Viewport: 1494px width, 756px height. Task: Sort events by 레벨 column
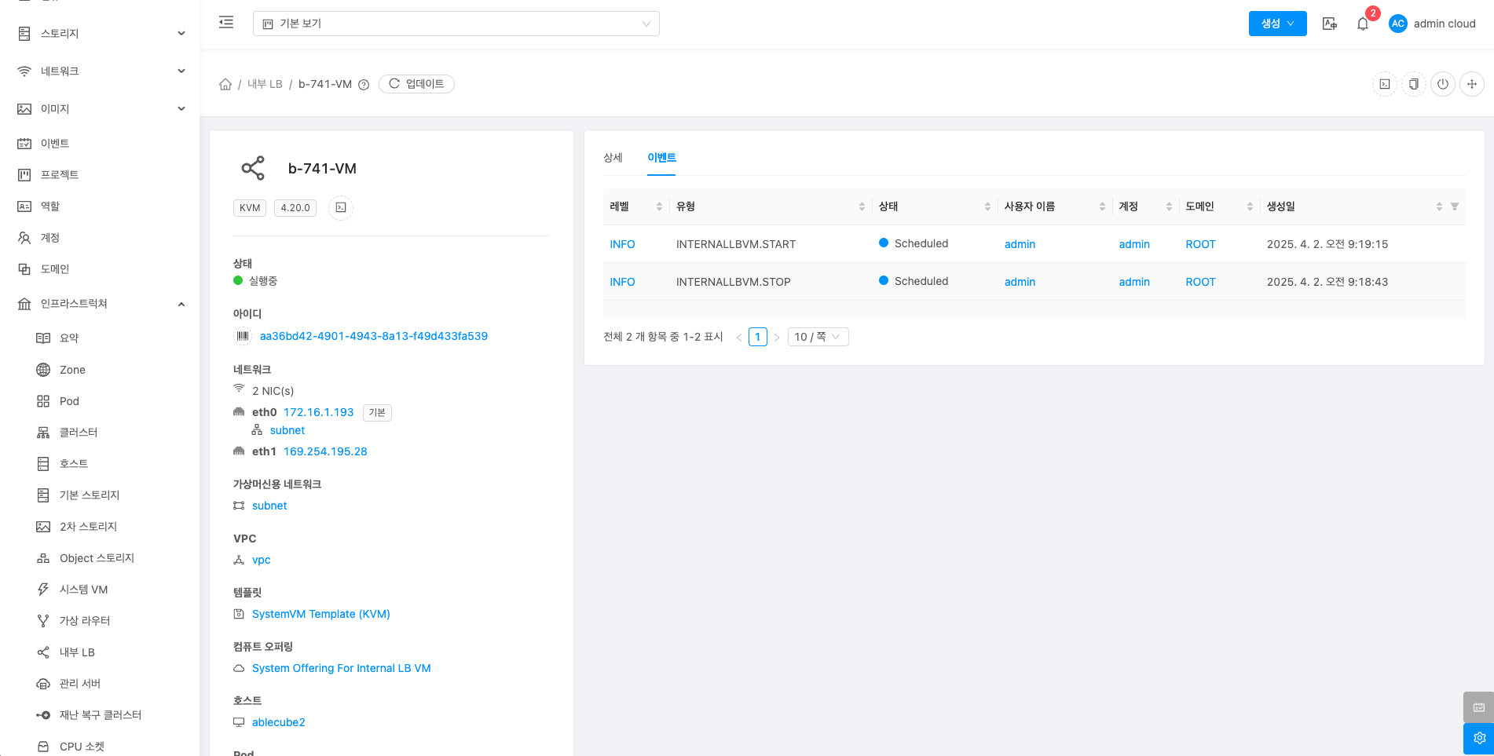pos(659,206)
